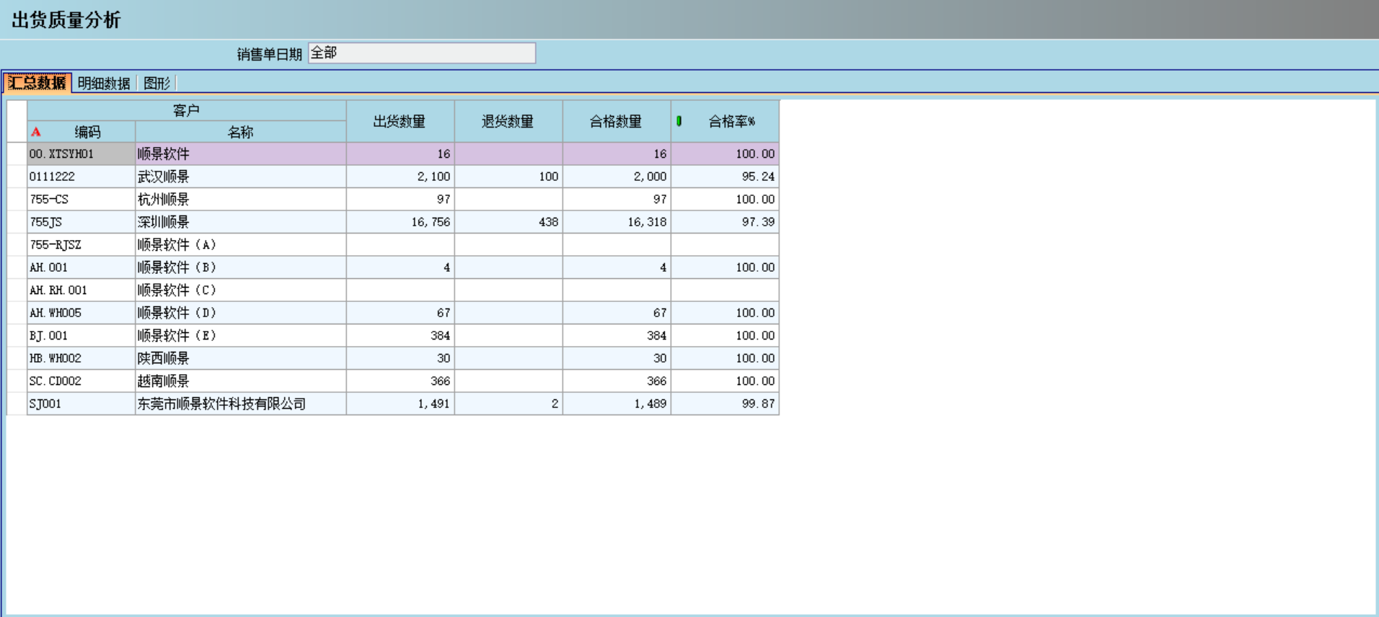1379x617 pixels.
Task: Sort by the 编码 column header
Action: coord(81,132)
